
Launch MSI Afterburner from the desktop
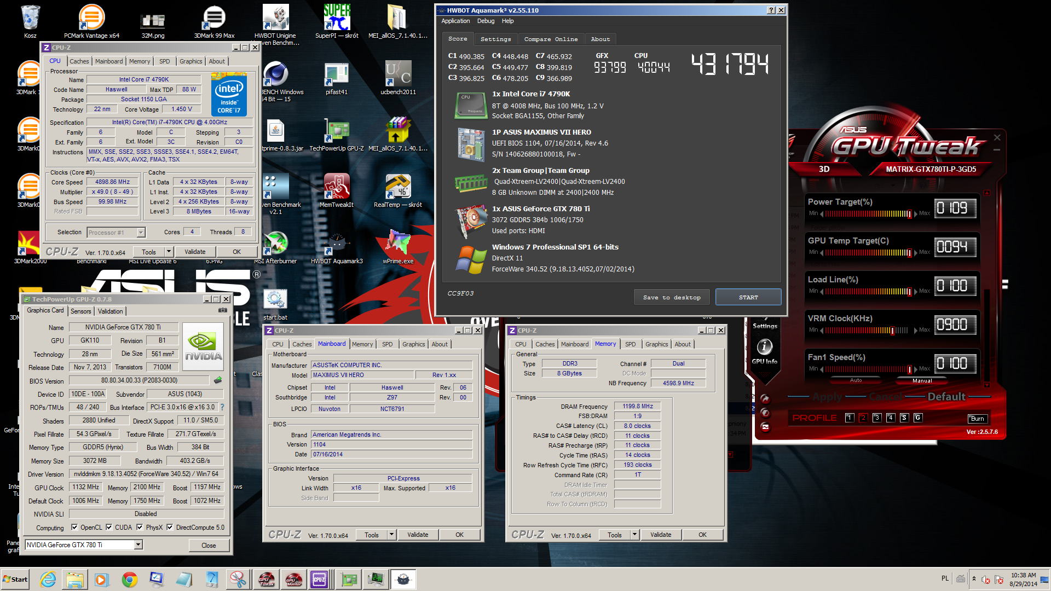(275, 247)
